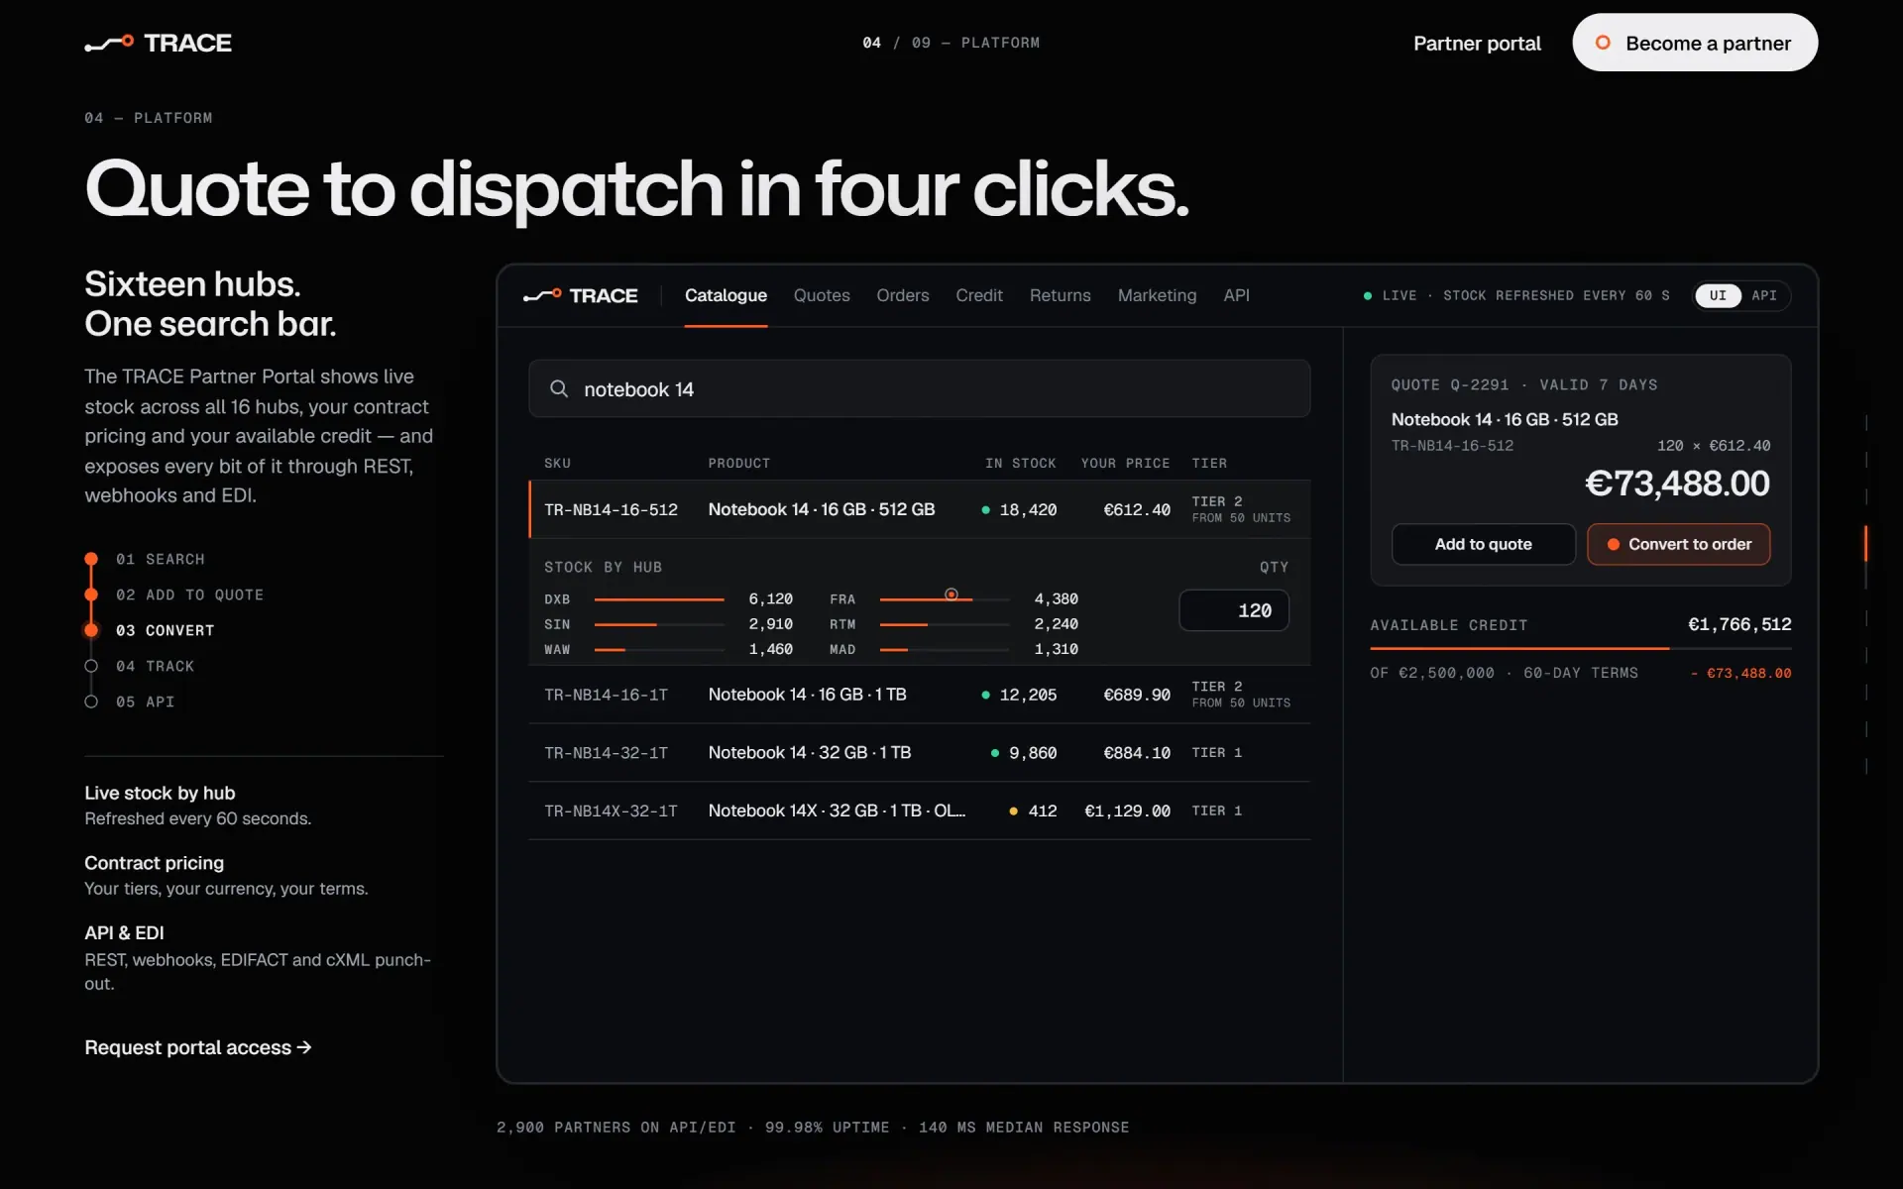
Task: Select the TR-NB14-32-1T product row
Action: pos(919,753)
